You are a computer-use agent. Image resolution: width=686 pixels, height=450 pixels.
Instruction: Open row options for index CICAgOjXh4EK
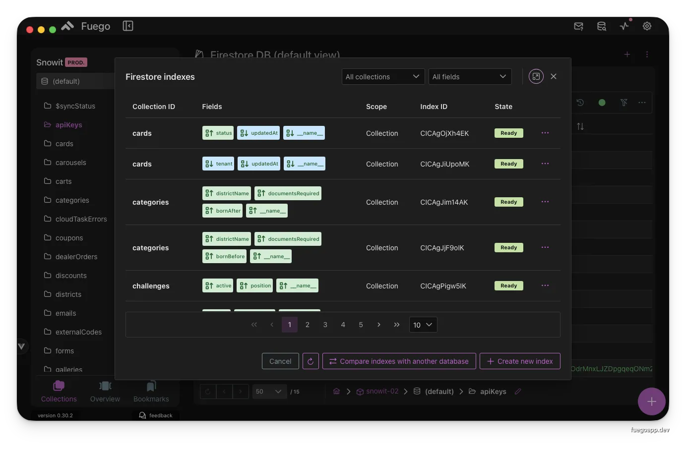tap(545, 133)
